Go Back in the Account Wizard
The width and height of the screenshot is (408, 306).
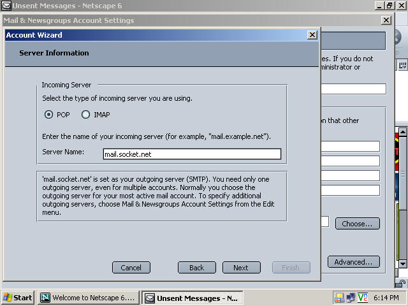tap(197, 268)
